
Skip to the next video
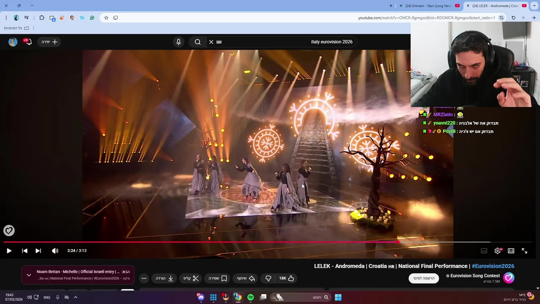pyautogui.click(x=38, y=250)
